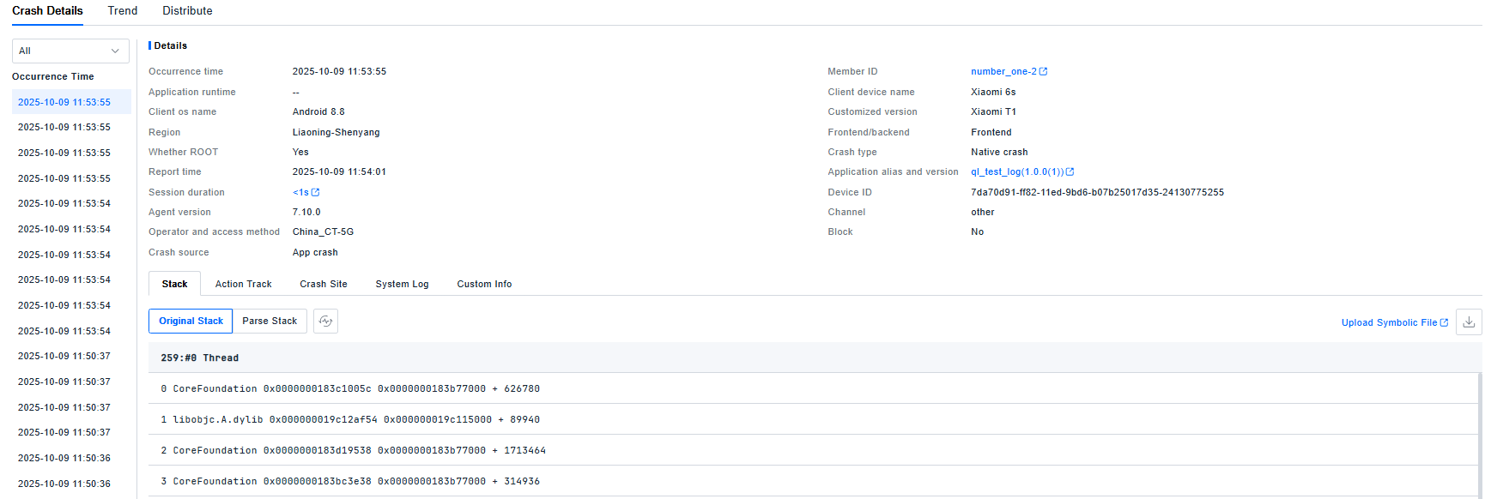View the Custom Info tab
1491x499 pixels.
click(484, 285)
